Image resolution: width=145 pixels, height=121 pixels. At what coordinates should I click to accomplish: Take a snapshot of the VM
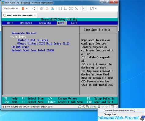[x=41, y=9]
